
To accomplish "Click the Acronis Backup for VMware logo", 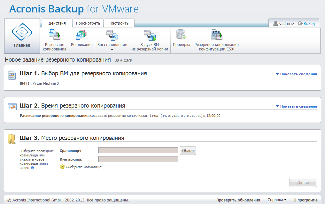I will [74, 9].
